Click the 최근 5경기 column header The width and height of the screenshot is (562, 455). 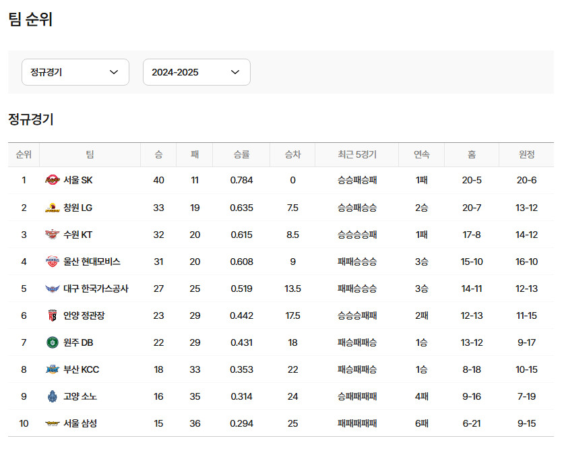tap(356, 154)
